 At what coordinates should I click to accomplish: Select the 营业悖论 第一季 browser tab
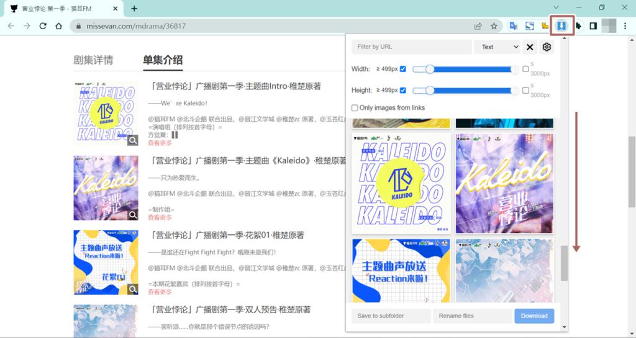[65, 9]
